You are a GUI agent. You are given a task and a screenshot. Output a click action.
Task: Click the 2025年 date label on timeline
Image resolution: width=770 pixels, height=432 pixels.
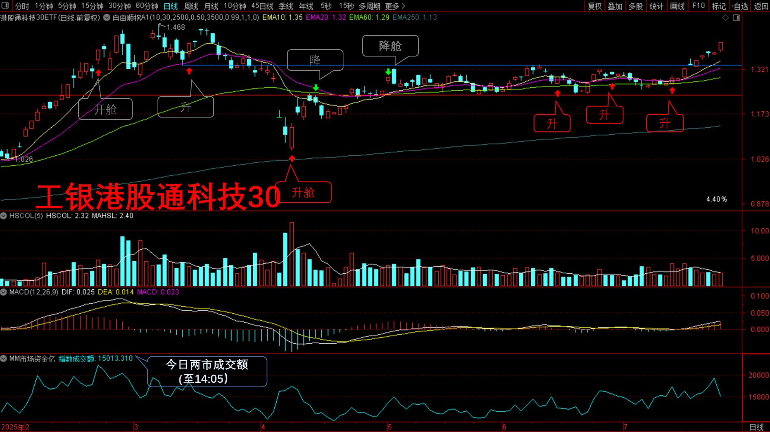pyautogui.click(x=13, y=427)
